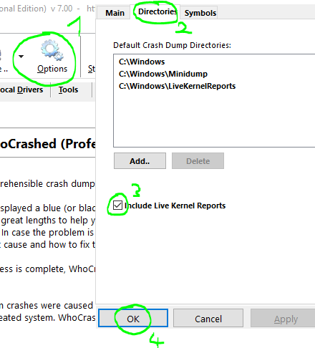The height and width of the screenshot is (348, 315).
Task: Click the partially hidden St toolbar item
Action: (92, 69)
